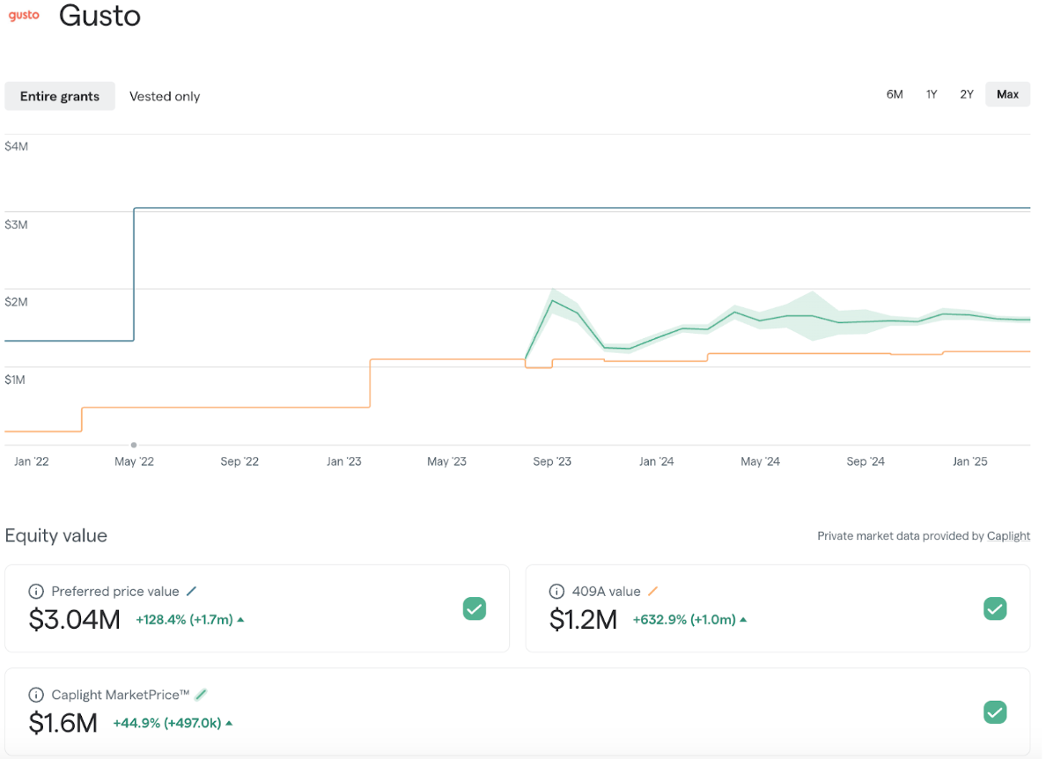Click the Gusto logo icon
This screenshot has height=759, width=1046.
click(24, 16)
